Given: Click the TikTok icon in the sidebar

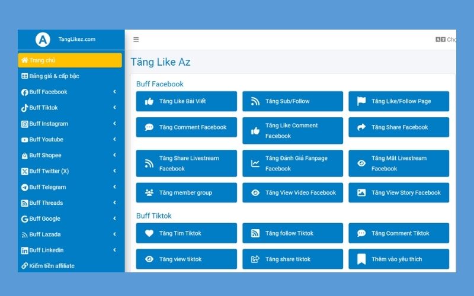Looking at the screenshot, I should (x=24, y=108).
